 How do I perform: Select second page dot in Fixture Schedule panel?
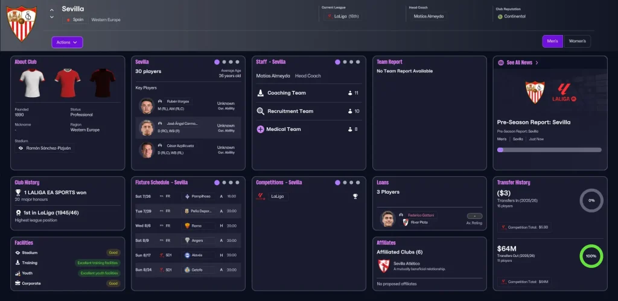pos(224,182)
